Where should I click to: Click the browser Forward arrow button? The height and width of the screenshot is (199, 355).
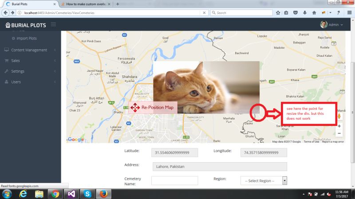point(12,13)
